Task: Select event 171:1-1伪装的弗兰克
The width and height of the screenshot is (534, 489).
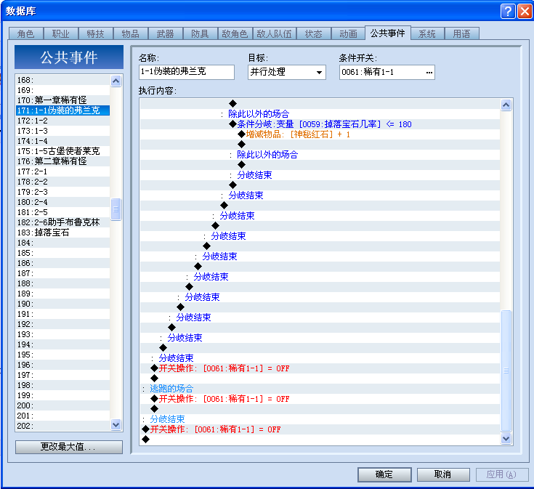Action: pos(62,110)
